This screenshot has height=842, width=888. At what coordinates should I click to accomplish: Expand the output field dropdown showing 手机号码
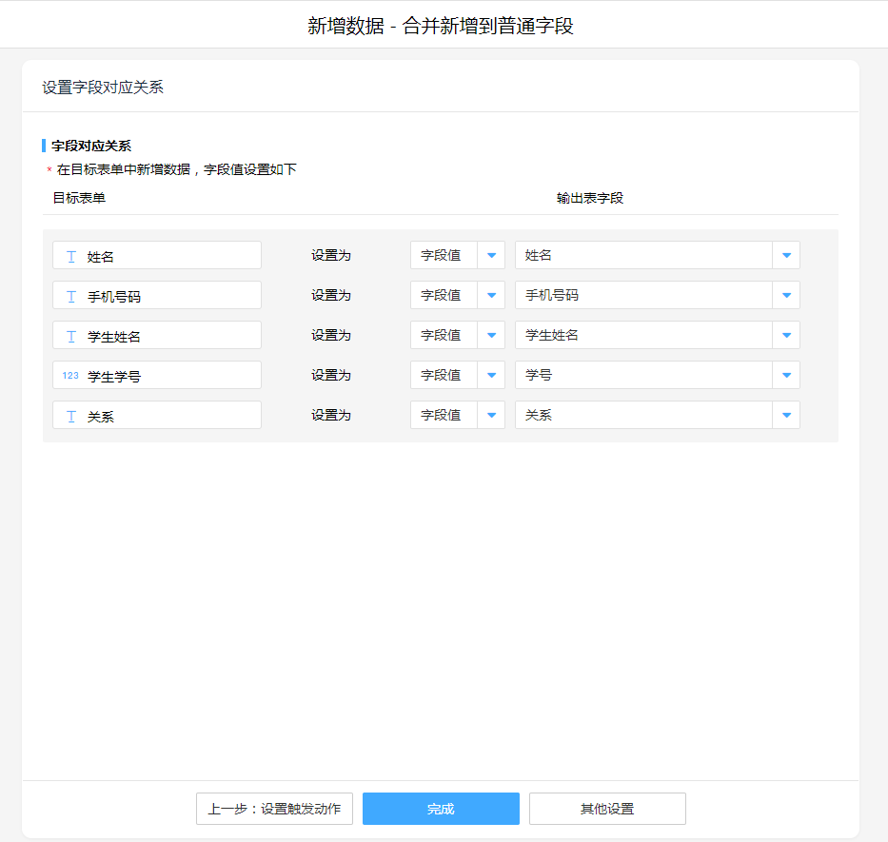(786, 295)
